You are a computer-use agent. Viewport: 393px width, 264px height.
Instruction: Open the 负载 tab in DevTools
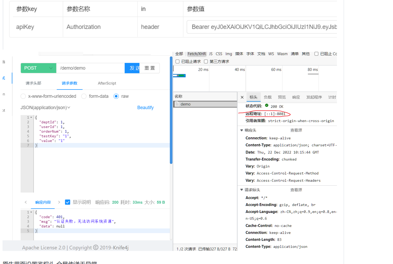coord(268,97)
